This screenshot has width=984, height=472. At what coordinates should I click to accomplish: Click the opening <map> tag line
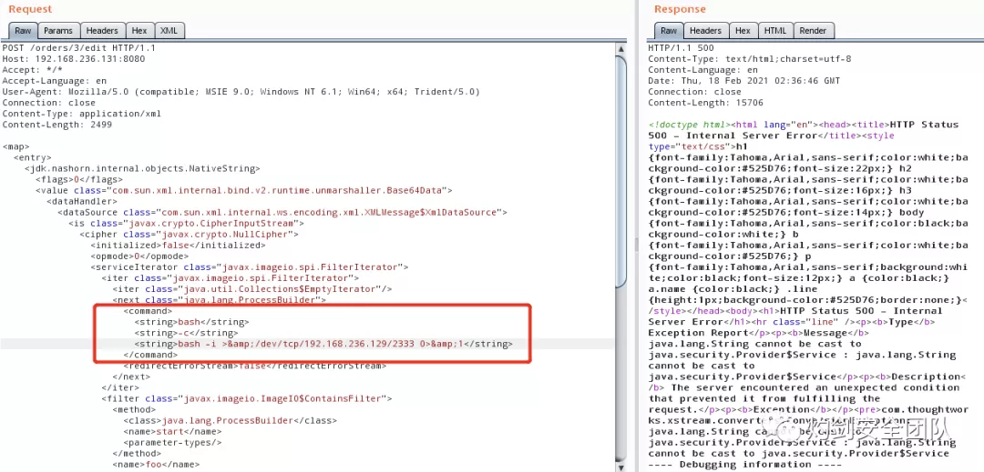15,146
